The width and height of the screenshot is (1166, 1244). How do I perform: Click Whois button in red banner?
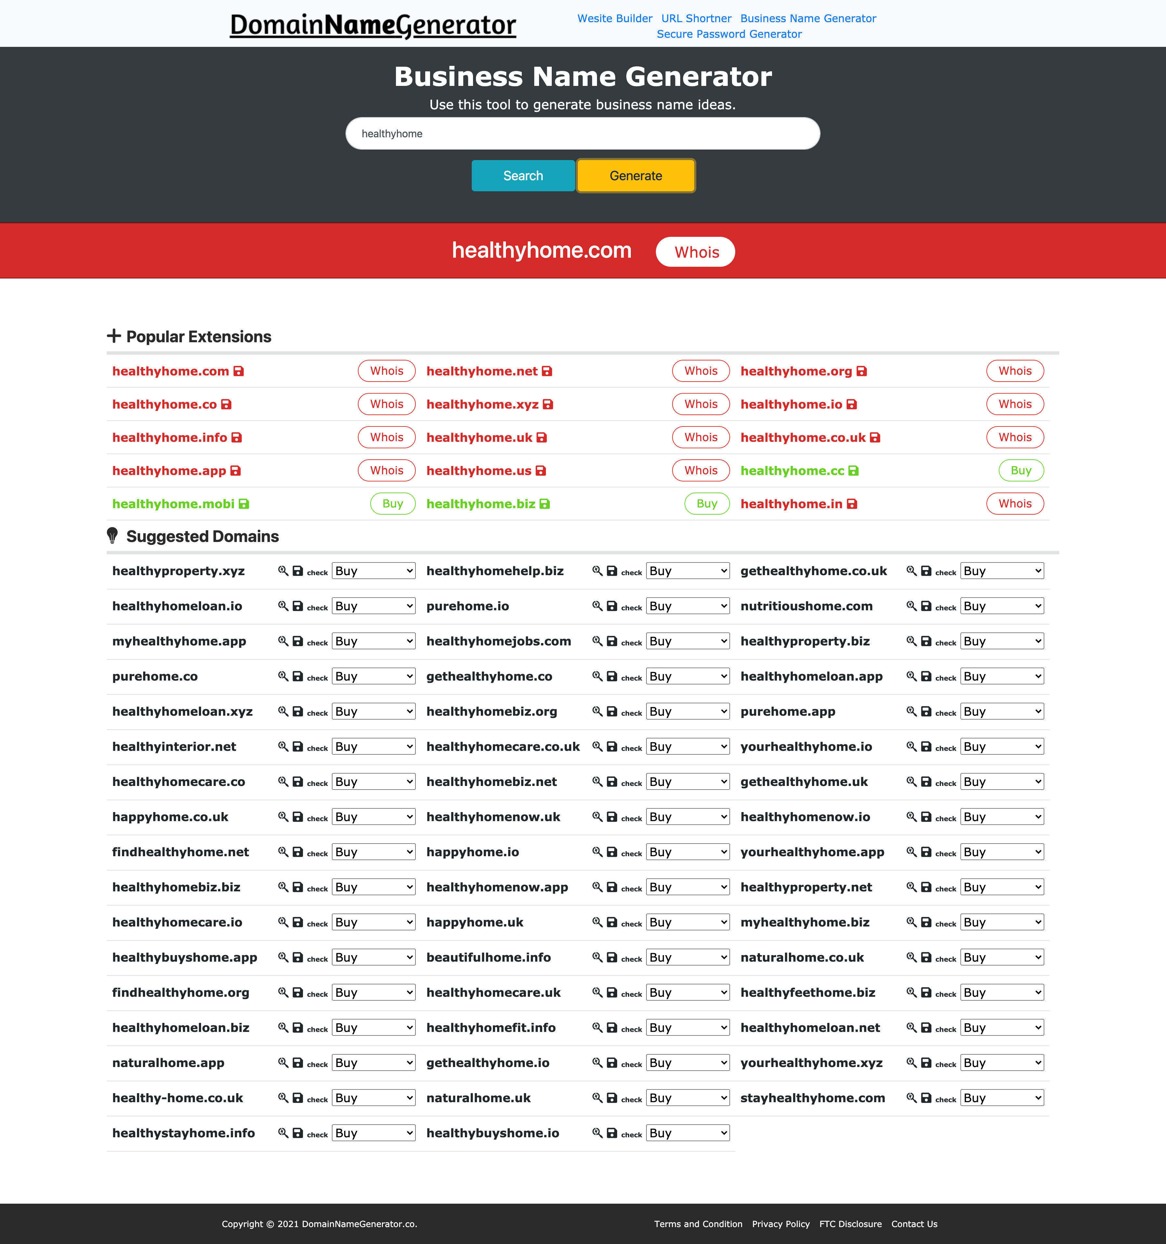click(695, 251)
